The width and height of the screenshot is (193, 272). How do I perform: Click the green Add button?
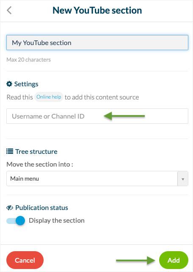pos(174,260)
